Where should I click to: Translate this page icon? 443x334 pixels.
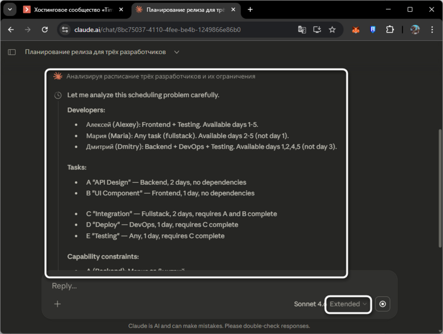(302, 30)
